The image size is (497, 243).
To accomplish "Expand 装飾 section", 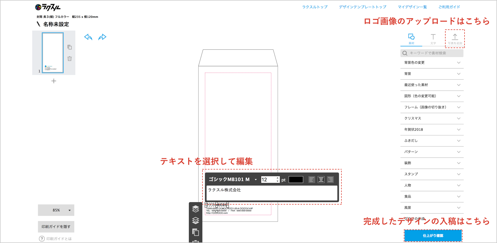I will 432,163.
